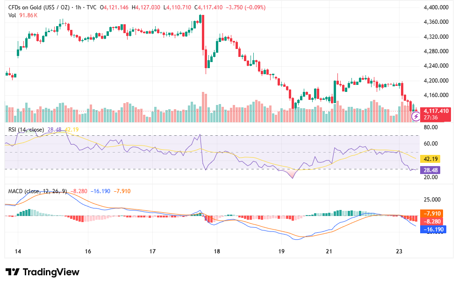Click the purple lightning bolt icon
The width and height of the screenshot is (458, 286).
pyautogui.click(x=415, y=117)
